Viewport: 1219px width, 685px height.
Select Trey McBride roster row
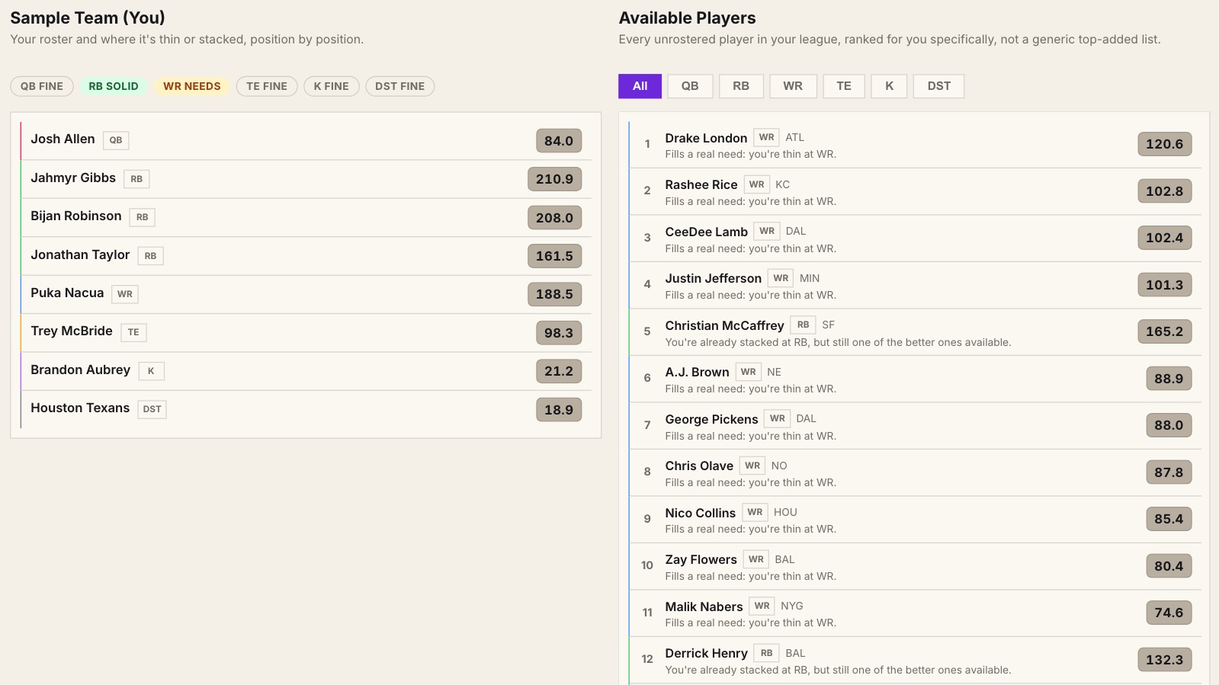coord(306,332)
